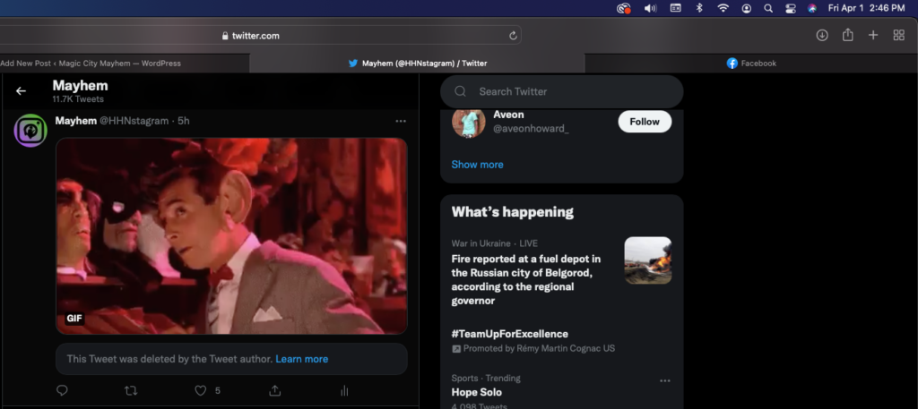This screenshot has width=918, height=409.
Task: Click 'Promoted by Rémy Martin Cognac US' text
Action: [x=539, y=348]
